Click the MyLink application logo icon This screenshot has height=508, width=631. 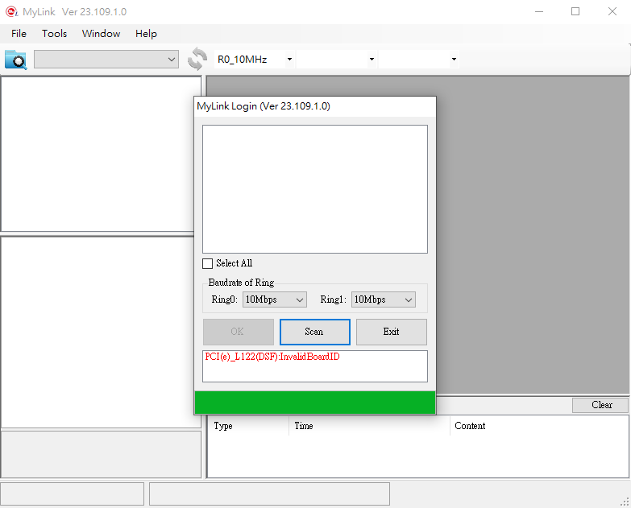[11, 11]
